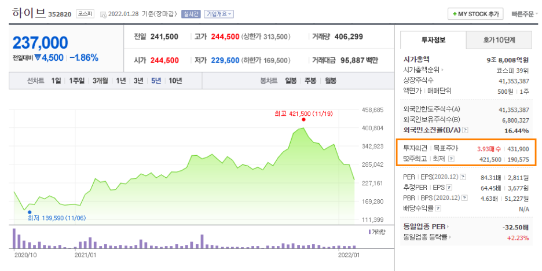
Task: Click the change rate −1.86%
Action: tap(85, 58)
